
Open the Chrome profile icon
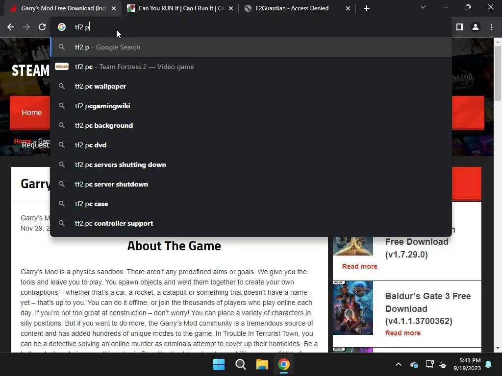476,27
